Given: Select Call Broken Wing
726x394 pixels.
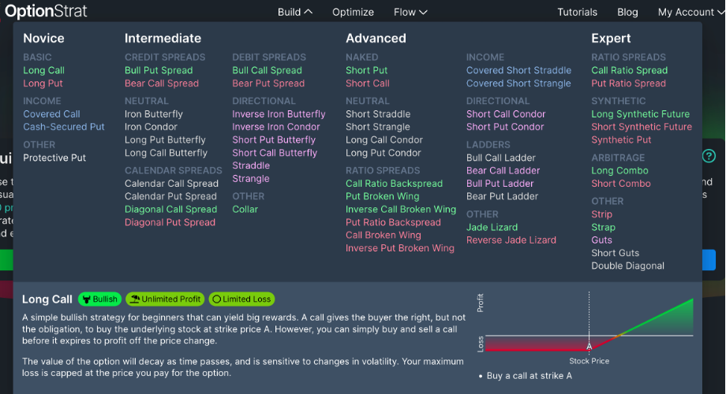Looking at the screenshot, I should 384,235.
